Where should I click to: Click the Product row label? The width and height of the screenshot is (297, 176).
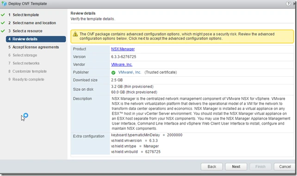pos(80,49)
